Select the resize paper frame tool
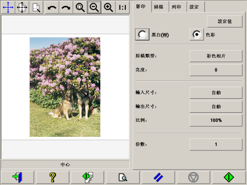The width and height of the screenshot is (247, 185). (22, 7)
